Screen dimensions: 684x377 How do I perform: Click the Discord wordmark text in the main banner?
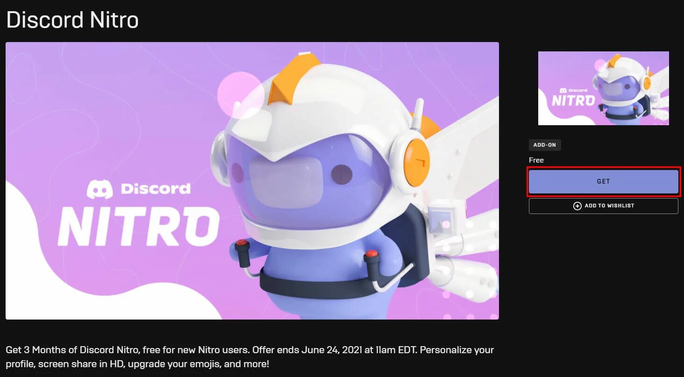pyautogui.click(x=156, y=189)
